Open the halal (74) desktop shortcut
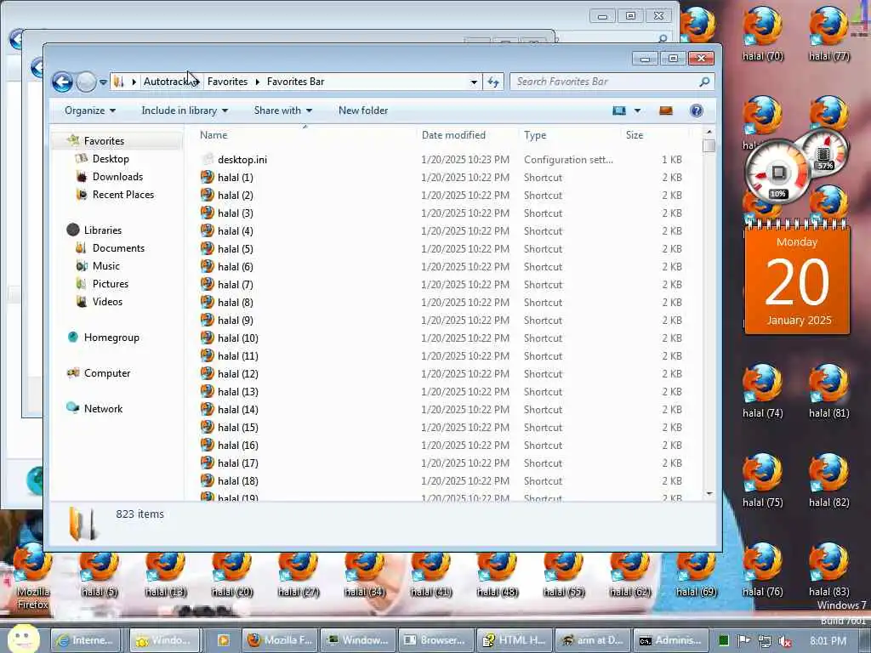 tap(762, 391)
